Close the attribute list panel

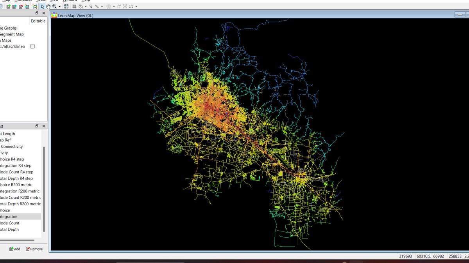[x=43, y=126]
